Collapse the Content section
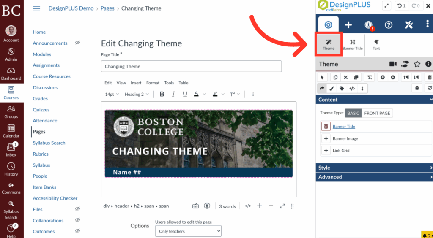Viewport: 433px width, 238px height. click(x=375, y=100)
